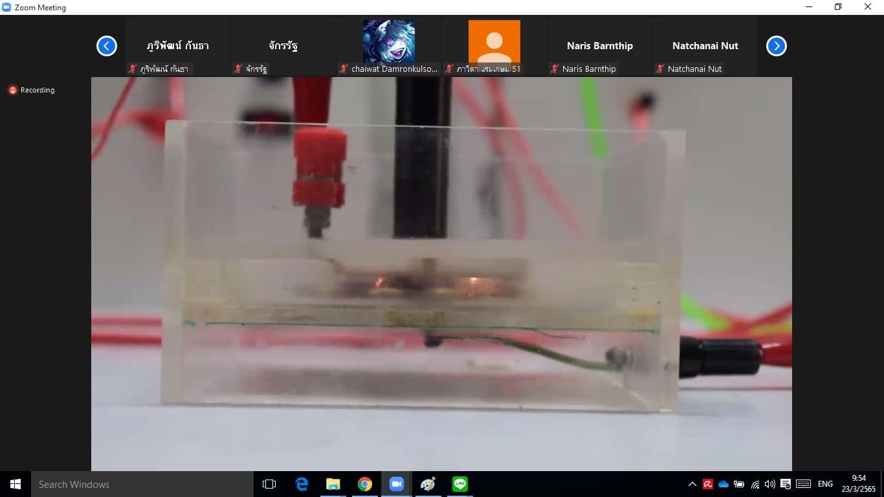Select ภูริพัฒน์ กันธา participant tile
Screen dimensions: 884x497
(178, 47)
